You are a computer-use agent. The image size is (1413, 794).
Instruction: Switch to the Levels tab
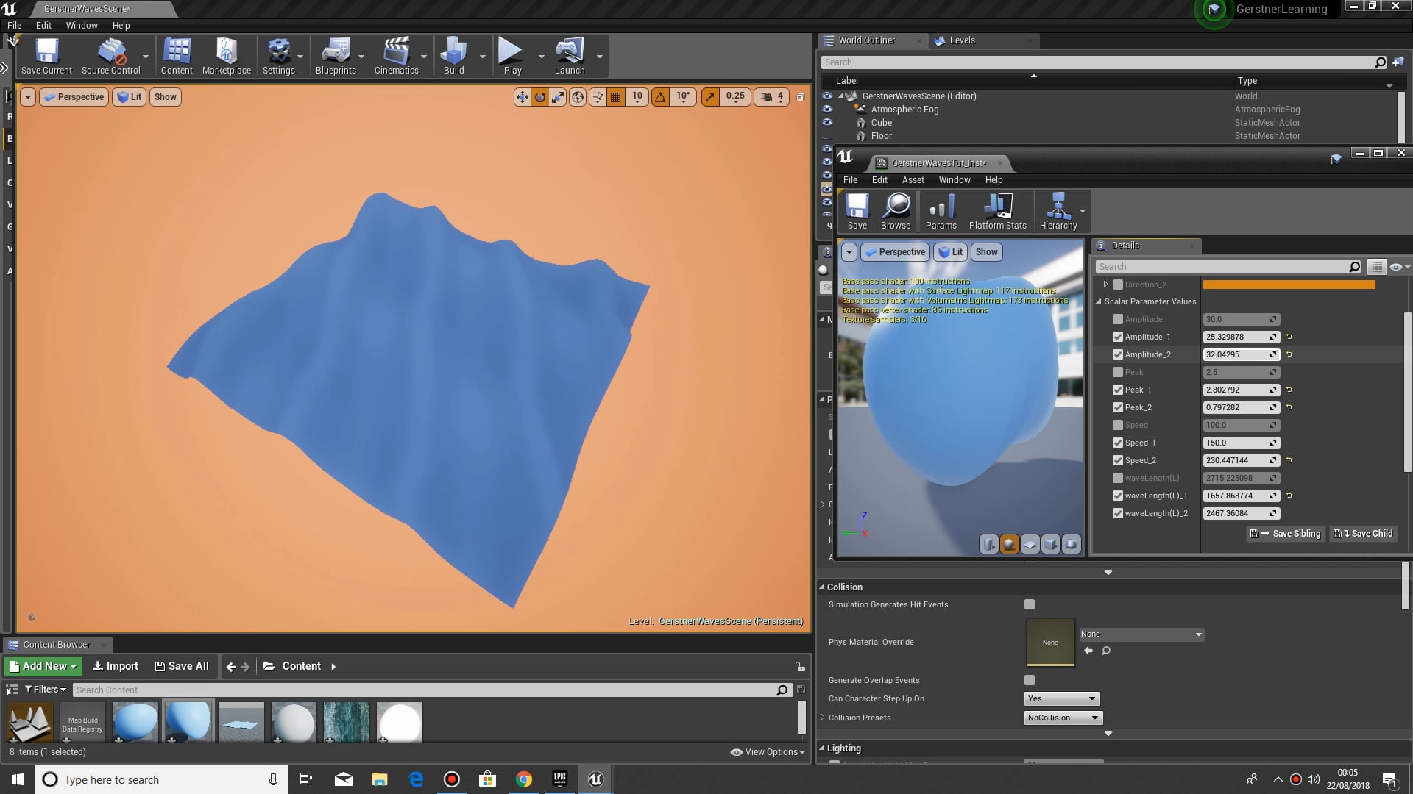tap(962, 40)
